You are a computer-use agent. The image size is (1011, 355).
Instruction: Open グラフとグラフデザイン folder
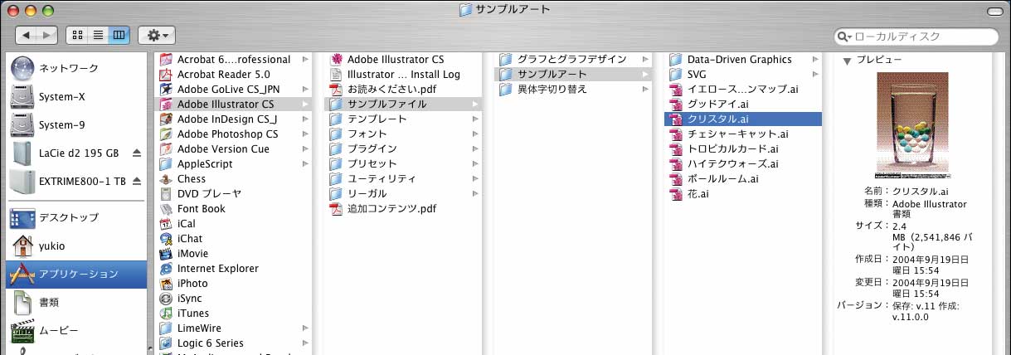click(573, 60)
